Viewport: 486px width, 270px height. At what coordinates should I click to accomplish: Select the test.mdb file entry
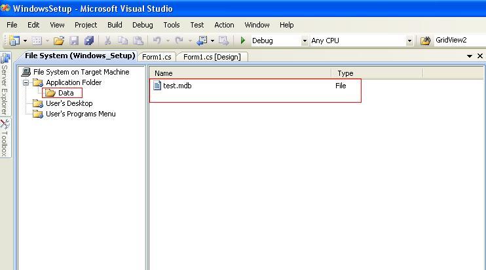pos(177,86)
